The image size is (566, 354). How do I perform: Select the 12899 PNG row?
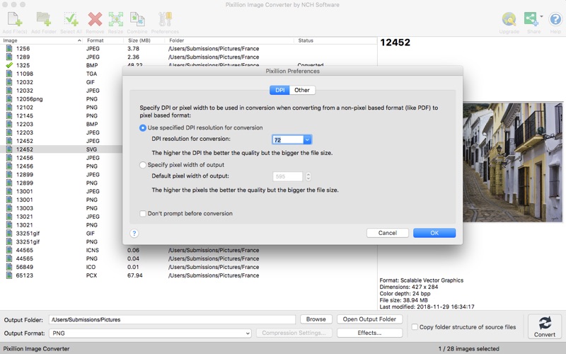[x=62, y=183]
